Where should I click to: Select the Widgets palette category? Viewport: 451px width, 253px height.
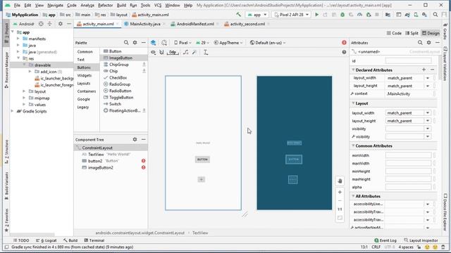coord(85,75)
